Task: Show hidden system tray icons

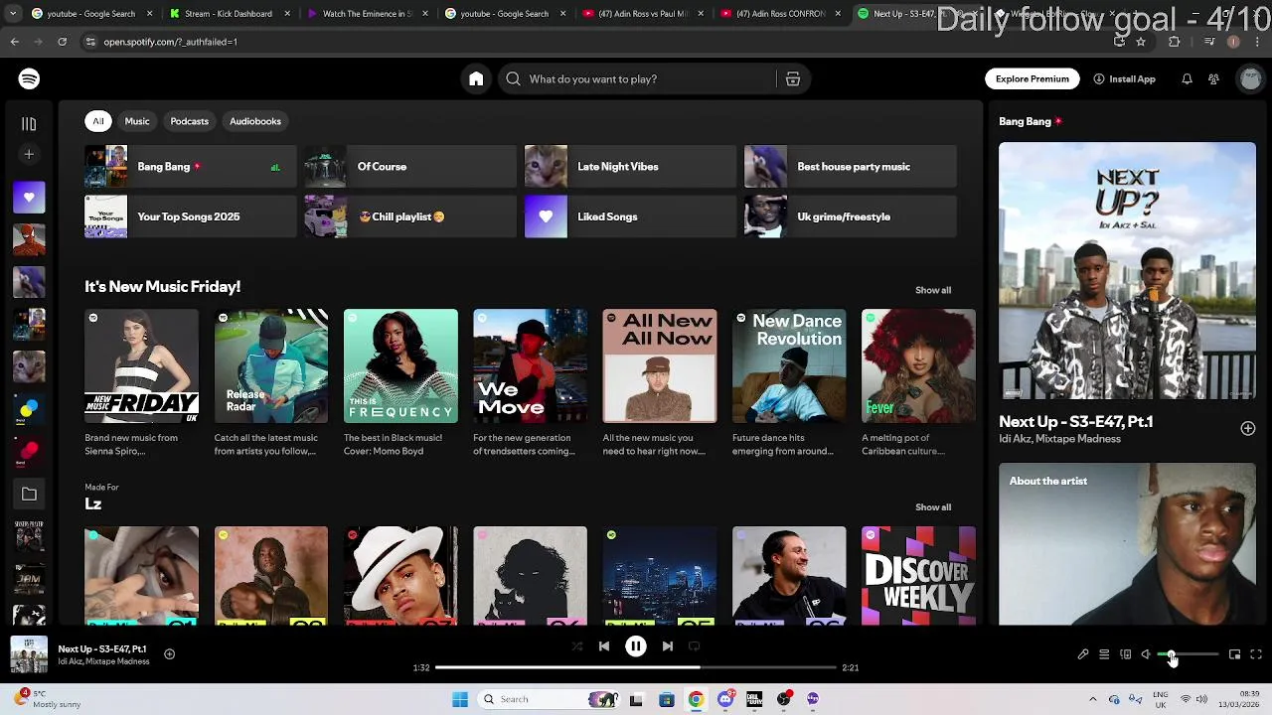Action: point(1093,699)
